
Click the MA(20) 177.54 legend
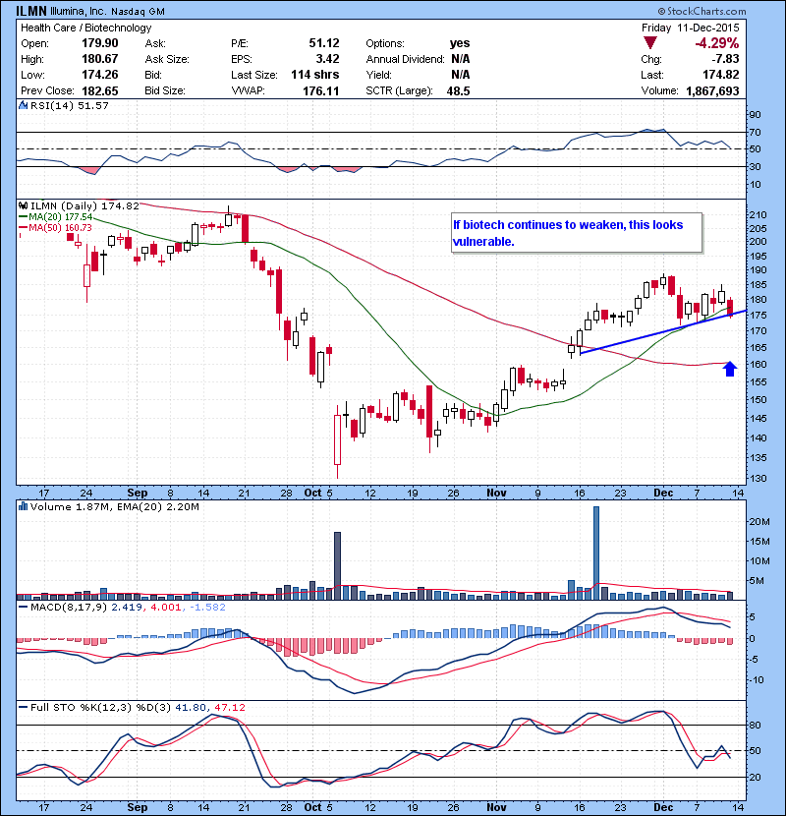coord(56,217)
